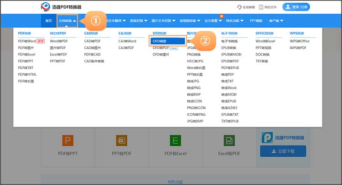
Task: Choose Word转Excel menu entry
Action: click(265, 41)
